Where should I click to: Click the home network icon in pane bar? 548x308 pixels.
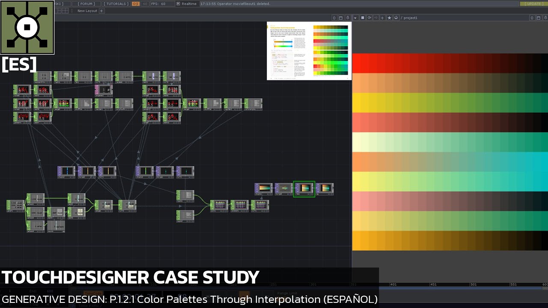coord(396,18)
